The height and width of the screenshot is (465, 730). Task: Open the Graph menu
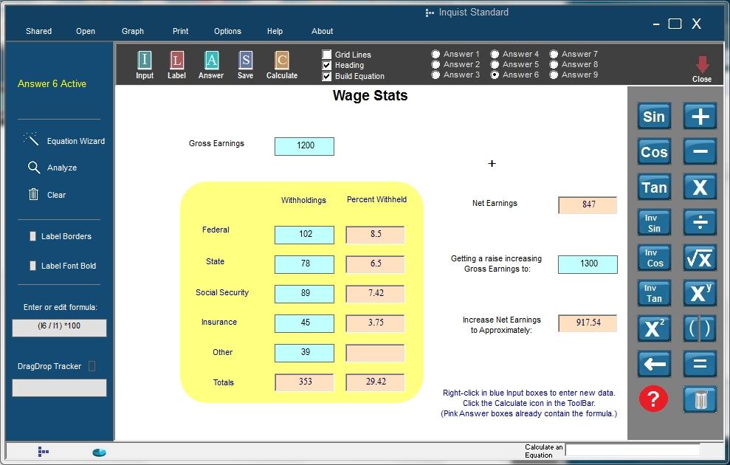(x=133, y=31)
